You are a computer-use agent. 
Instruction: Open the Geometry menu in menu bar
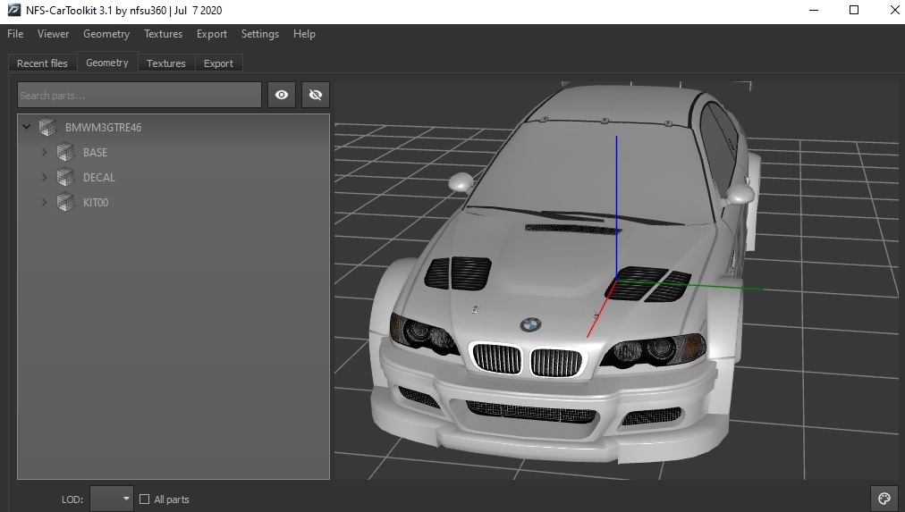106,34
